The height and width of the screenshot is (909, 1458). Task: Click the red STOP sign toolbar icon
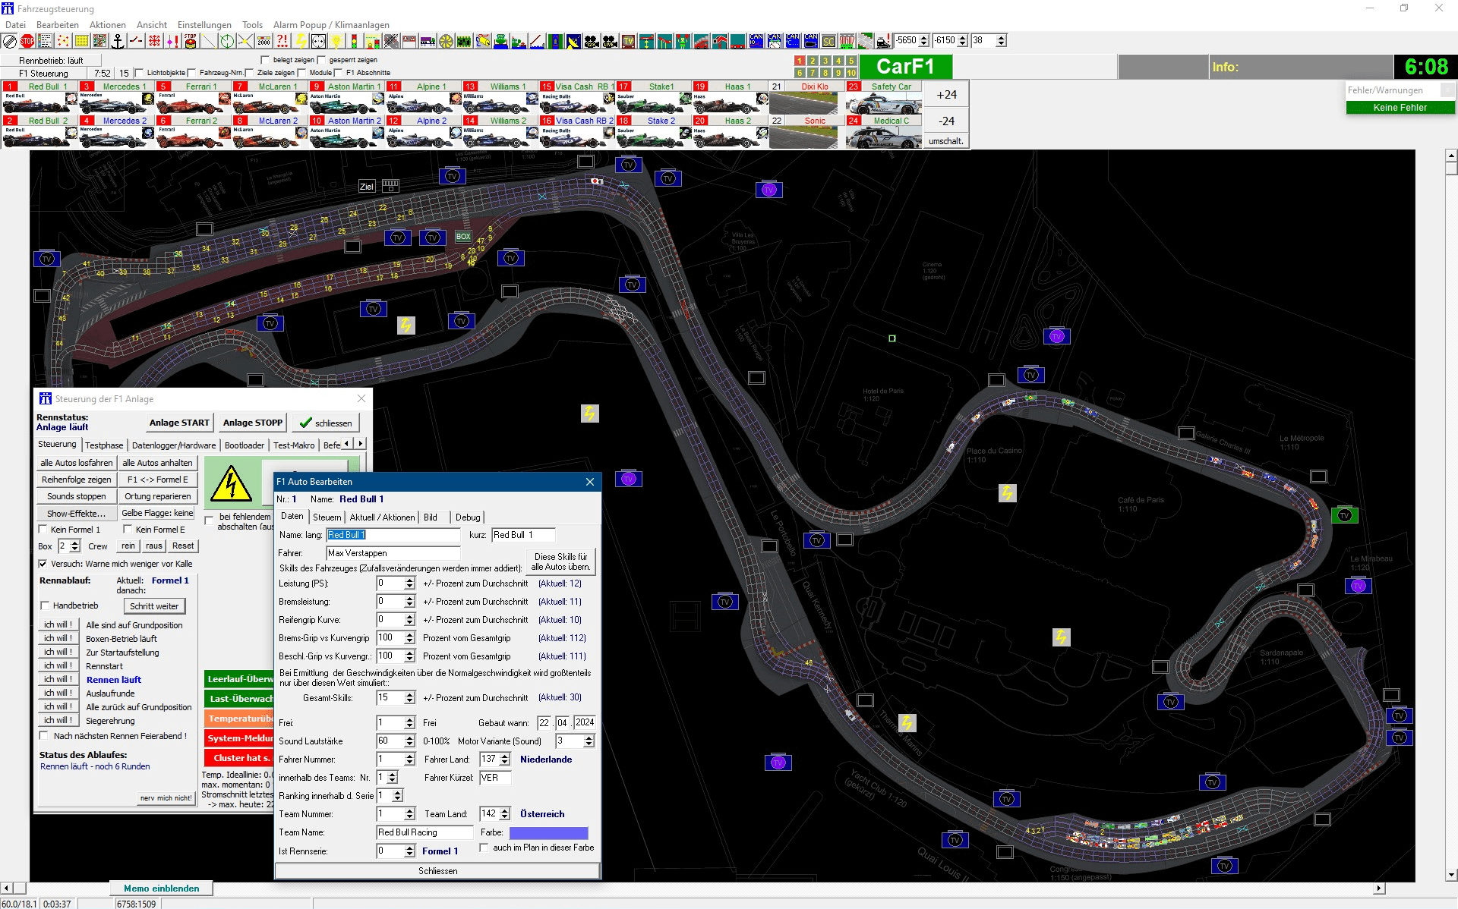(27, 41)
